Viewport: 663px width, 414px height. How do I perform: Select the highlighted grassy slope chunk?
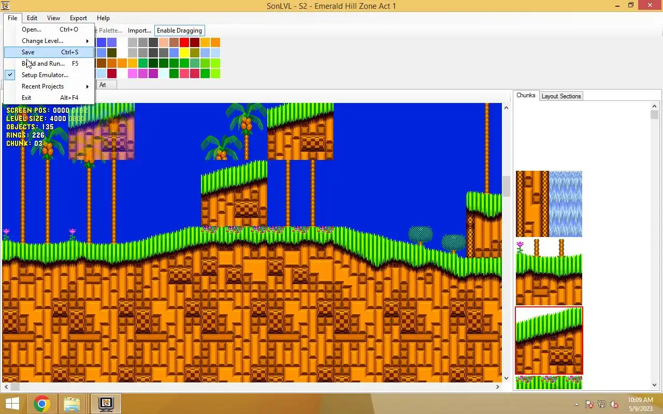point(549,341)
